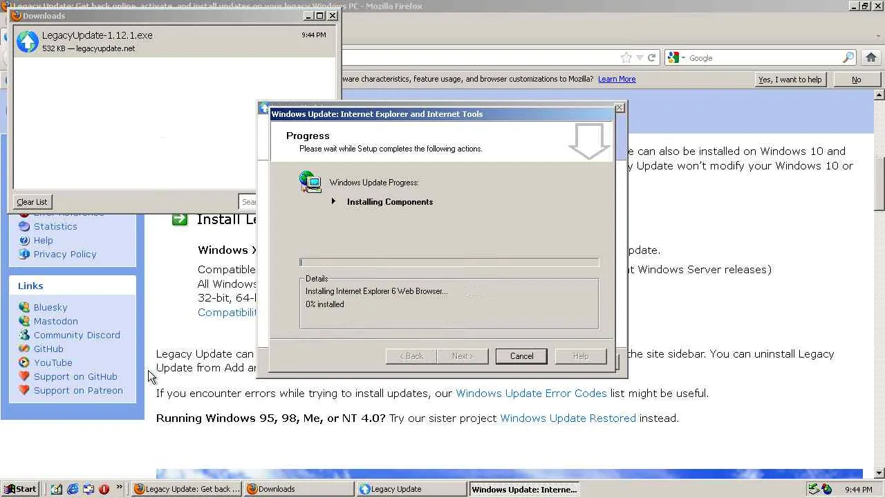Viewport: 885px width, 498px height.
Task: Click the 'Links' sidebar heading
Action: coord(30,286)
